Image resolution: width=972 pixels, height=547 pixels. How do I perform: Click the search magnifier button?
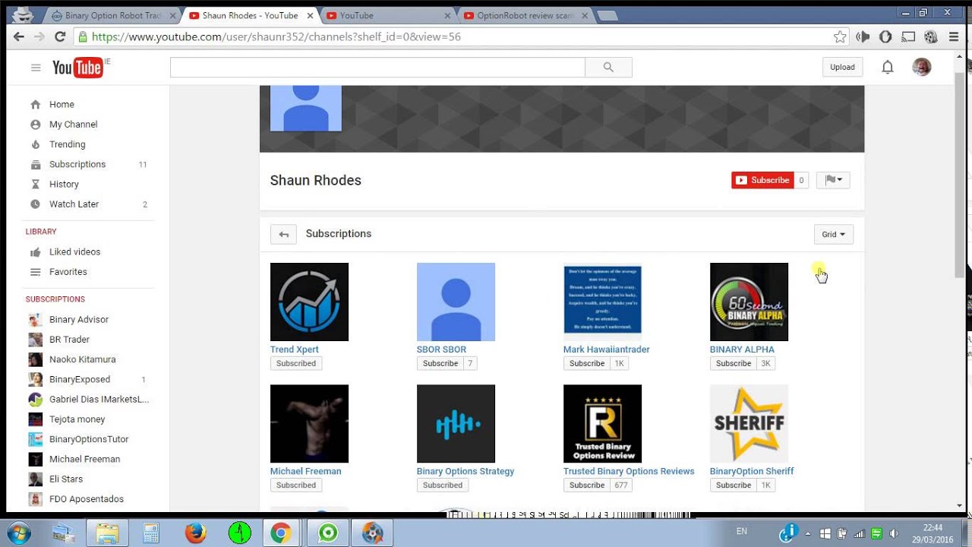pos(608,67)
